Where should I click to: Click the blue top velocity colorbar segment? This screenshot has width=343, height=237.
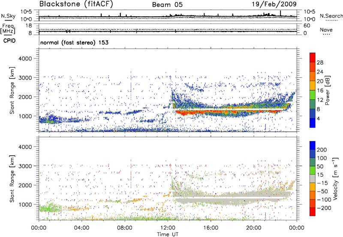click(313, 145)
